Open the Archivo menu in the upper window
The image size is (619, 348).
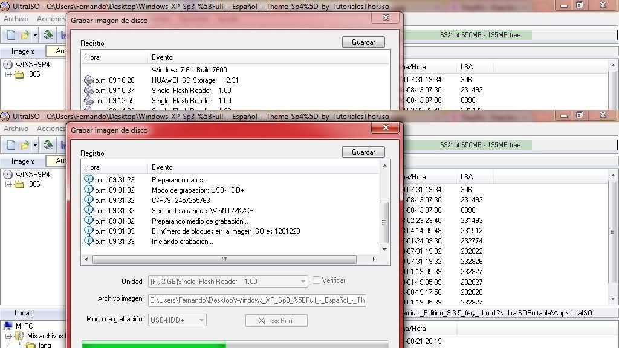pos(16,19)
